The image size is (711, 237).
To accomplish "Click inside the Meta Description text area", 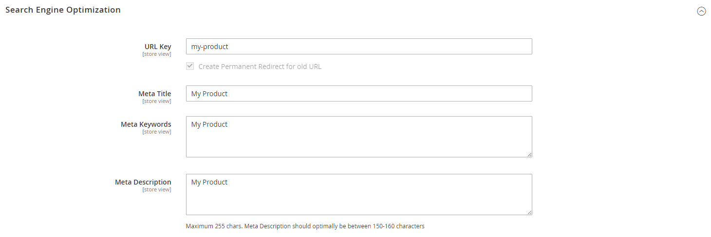I will 358,194.
